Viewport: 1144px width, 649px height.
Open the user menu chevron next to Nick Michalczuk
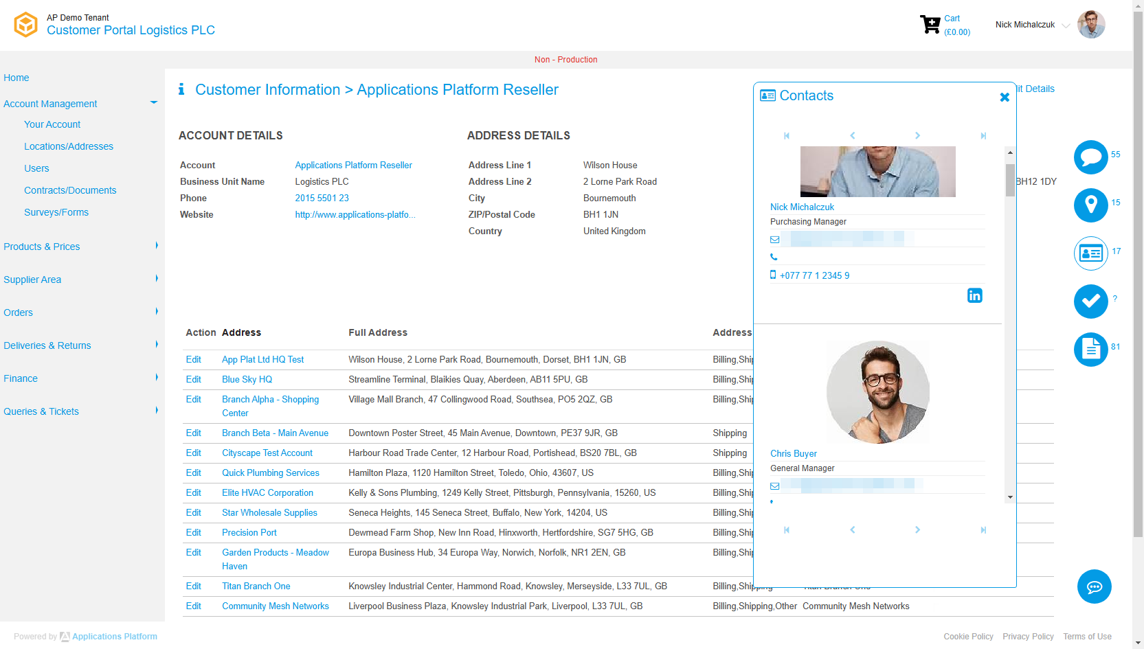(1066, 25)
